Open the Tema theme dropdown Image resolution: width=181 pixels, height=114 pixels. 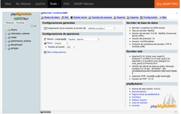[61, 43]
